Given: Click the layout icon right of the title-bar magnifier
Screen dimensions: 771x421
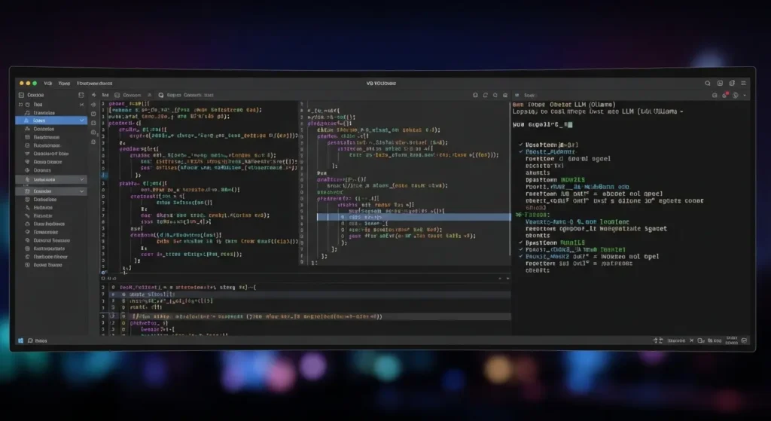Looking at the screenshot, I should (720, 83).
